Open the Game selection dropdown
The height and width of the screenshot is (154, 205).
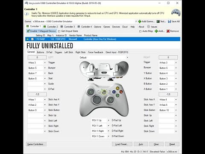click(136, 21)
